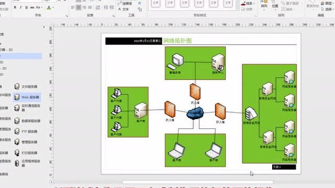Select 应用程序服务器 stencil shape
Image resolution: width=335 pixels, height=188 pixels.
point(27,163)
